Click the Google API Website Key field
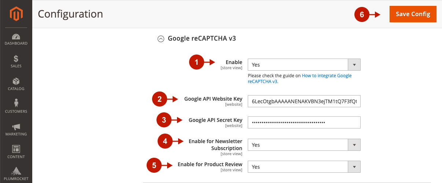 coord(304,101)
